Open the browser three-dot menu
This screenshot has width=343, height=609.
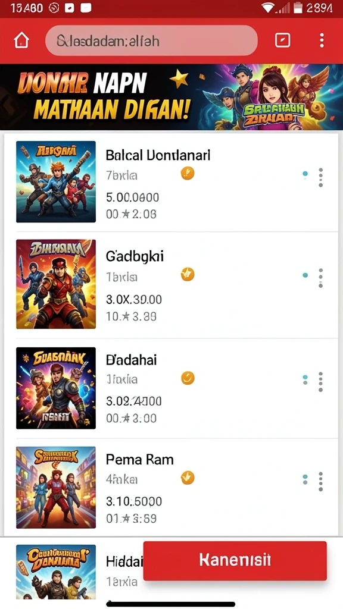tap(322, 40)
